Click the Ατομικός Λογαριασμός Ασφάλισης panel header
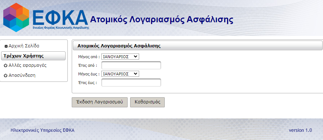The width and height of the screenshot is (323, 140). [x=198, y=46]
